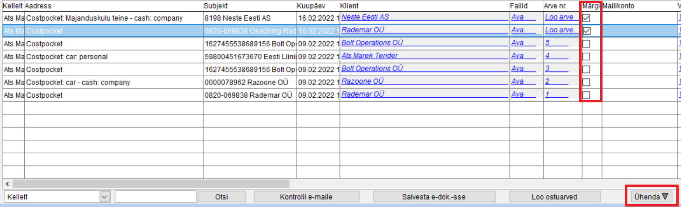Open Bolt Operations OÜ link for invoice 5
The width and height of the screenshot is (681, 207).
[372, 43]
